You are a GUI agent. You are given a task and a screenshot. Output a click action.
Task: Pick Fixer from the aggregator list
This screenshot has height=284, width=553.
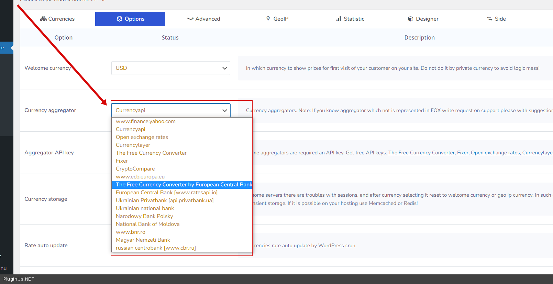[x=122, y=161]
